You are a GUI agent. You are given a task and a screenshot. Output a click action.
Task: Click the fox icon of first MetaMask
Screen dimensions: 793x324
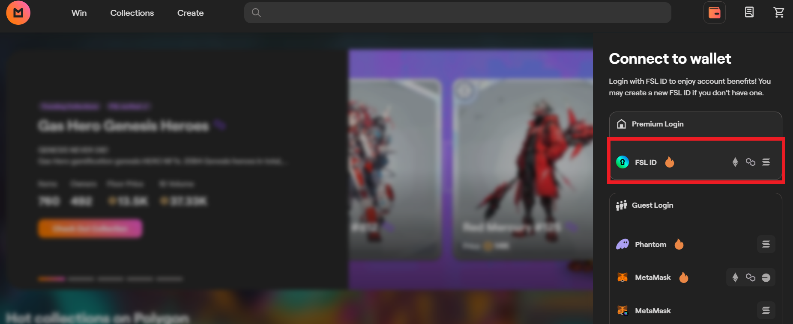pos(622,277)
